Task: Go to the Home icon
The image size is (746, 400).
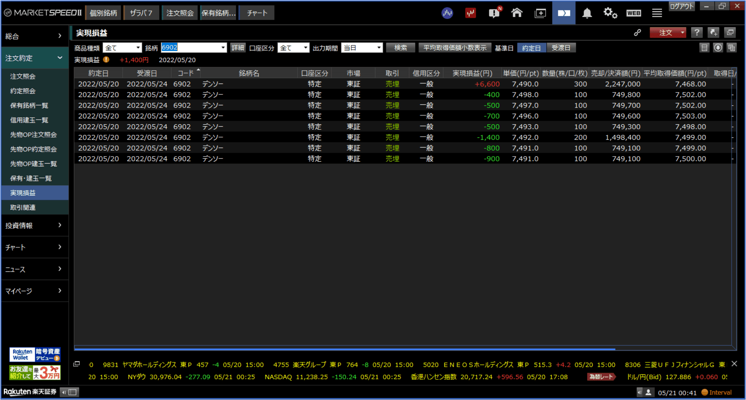Action: [517, 13]
